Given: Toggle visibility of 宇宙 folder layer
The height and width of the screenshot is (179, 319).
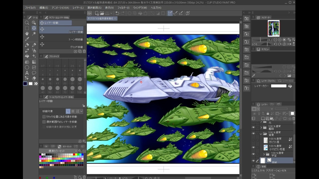Looking at the screenshot, I should pyautogui.click(x=253, y=154).
